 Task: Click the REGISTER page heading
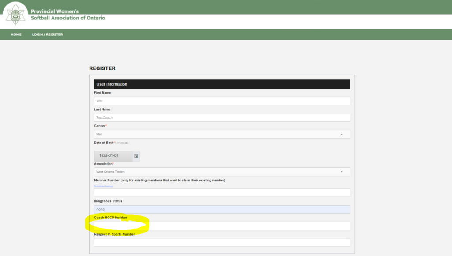(102, 68)
